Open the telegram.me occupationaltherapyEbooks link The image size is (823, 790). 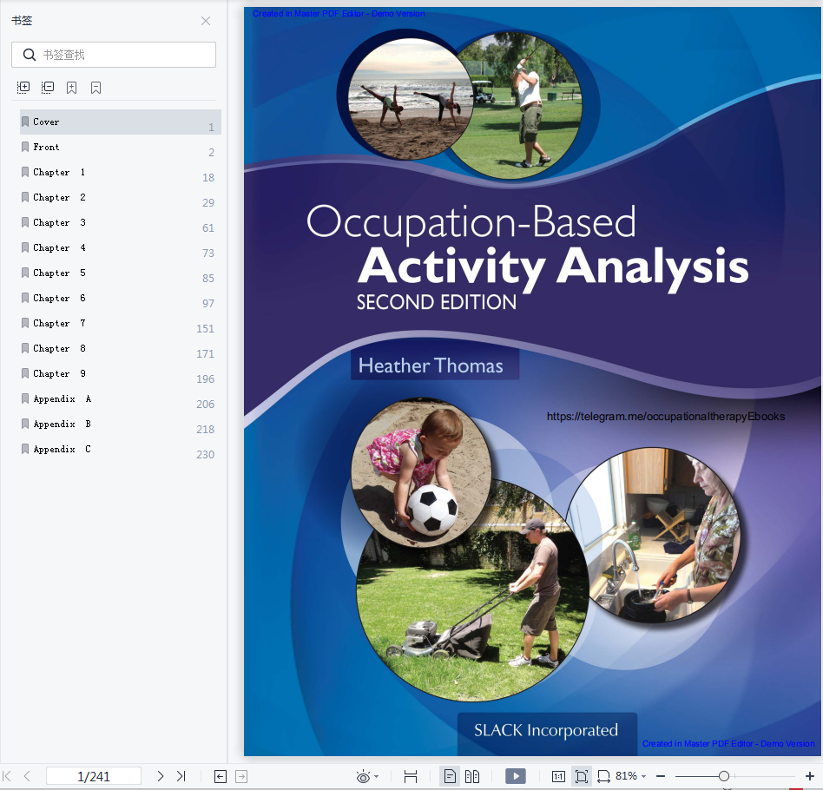coord(666,416)
